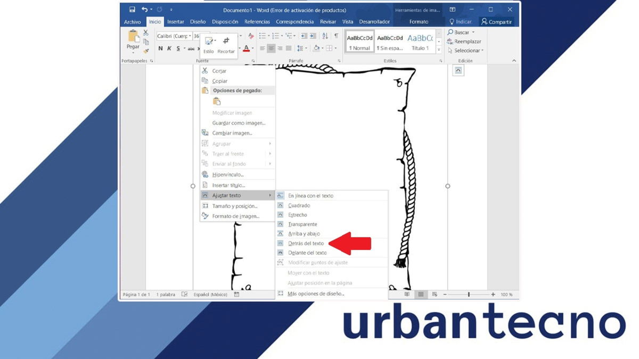639x359 pixels.
Task: Toggle paragraph marks visibility
Action: pos(335,36)
